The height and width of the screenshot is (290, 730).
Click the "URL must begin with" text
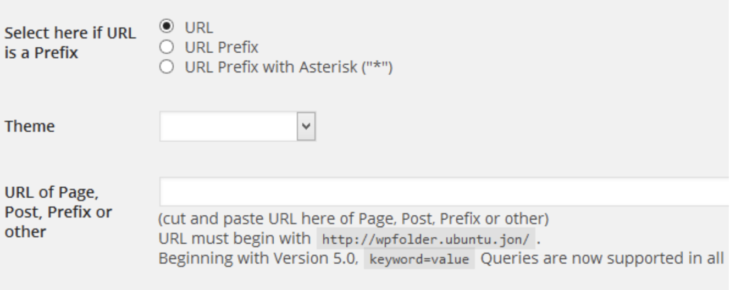234,239
